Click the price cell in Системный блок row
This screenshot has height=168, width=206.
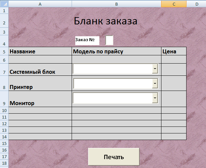point(174,70)
